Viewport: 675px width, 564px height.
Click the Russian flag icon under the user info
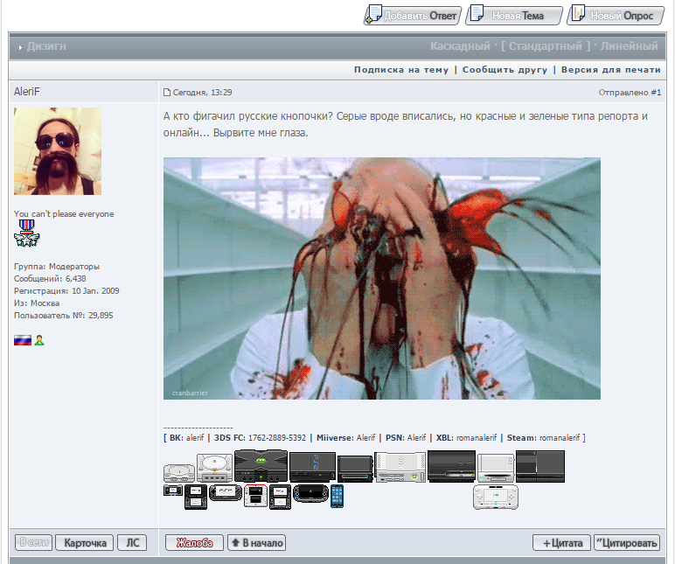pyautogui.click(x=23, y=340)
